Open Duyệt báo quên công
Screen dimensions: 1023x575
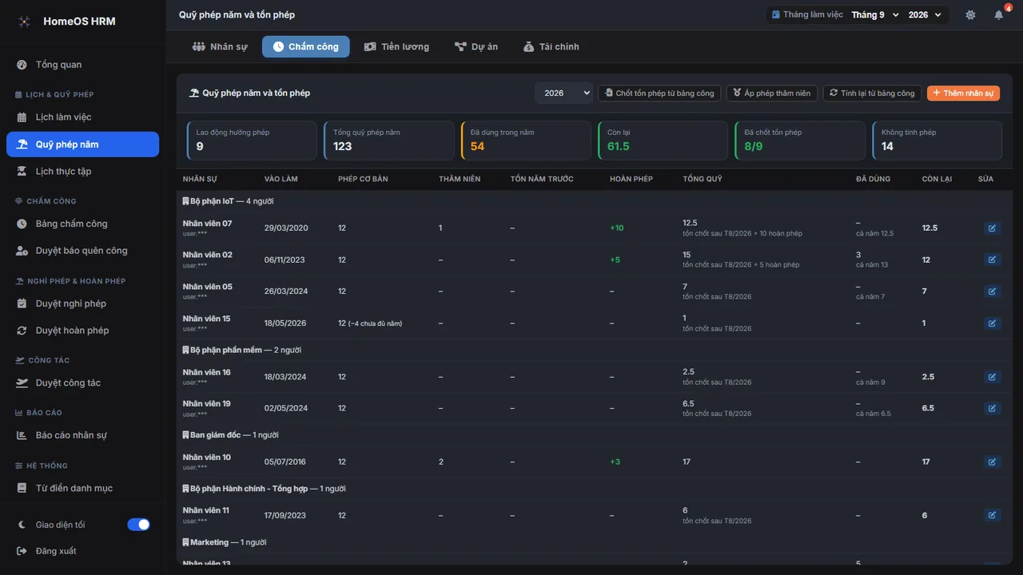tap(83, 251)
